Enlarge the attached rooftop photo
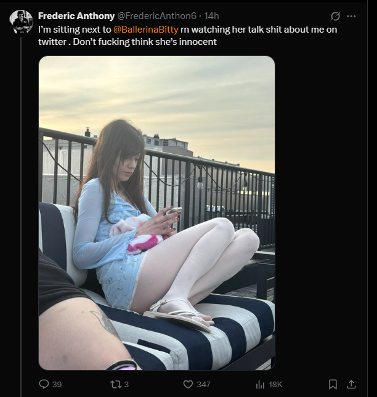This screenshot has width=377, height=397. pyautogui.click(x=156, y=213)
